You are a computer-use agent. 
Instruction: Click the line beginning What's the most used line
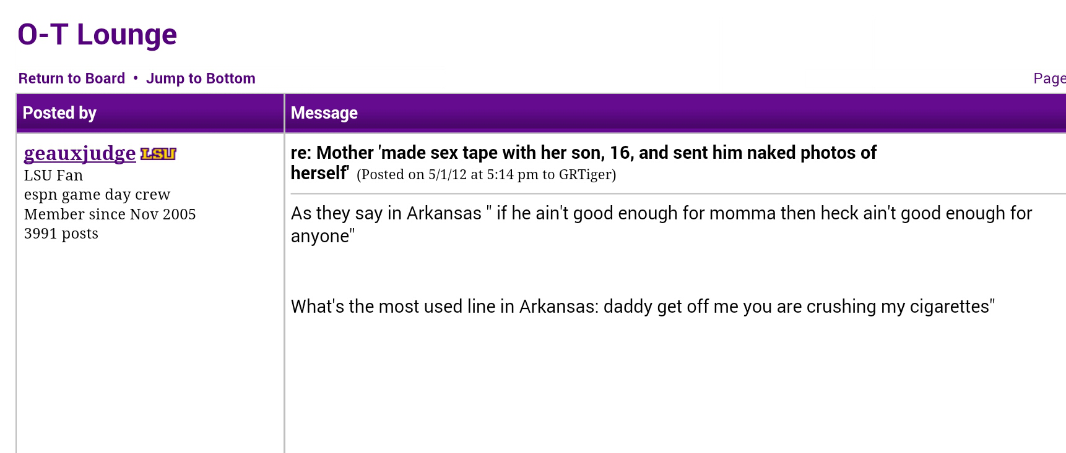click(x=643, y=307)
